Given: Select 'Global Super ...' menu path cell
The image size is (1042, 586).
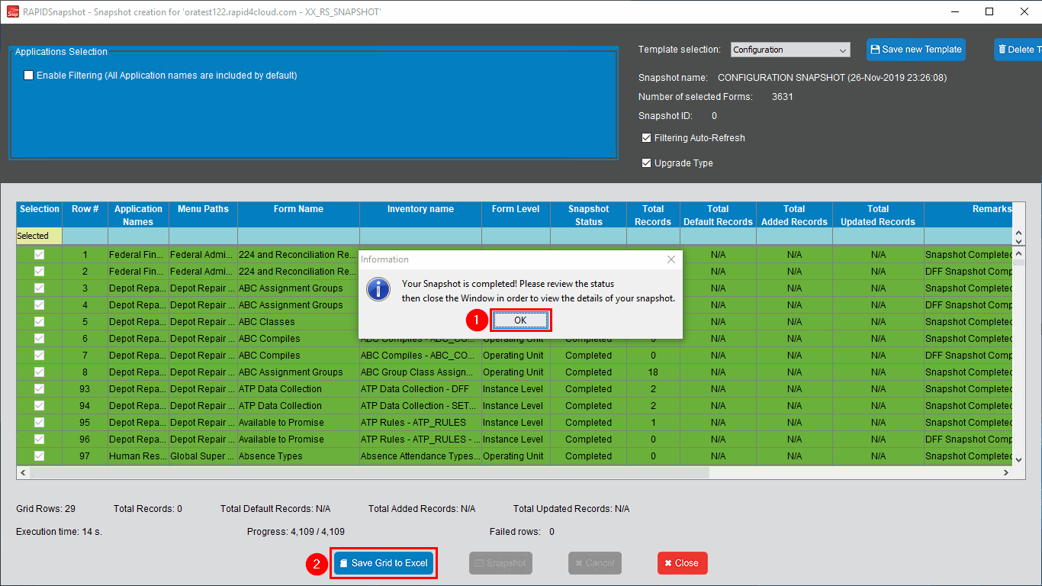Looking at the screenshot, I should pos(204,456).
